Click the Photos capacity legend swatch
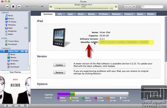Image resolution: width=167 pixels, height=108 pixels. (71, 98)
